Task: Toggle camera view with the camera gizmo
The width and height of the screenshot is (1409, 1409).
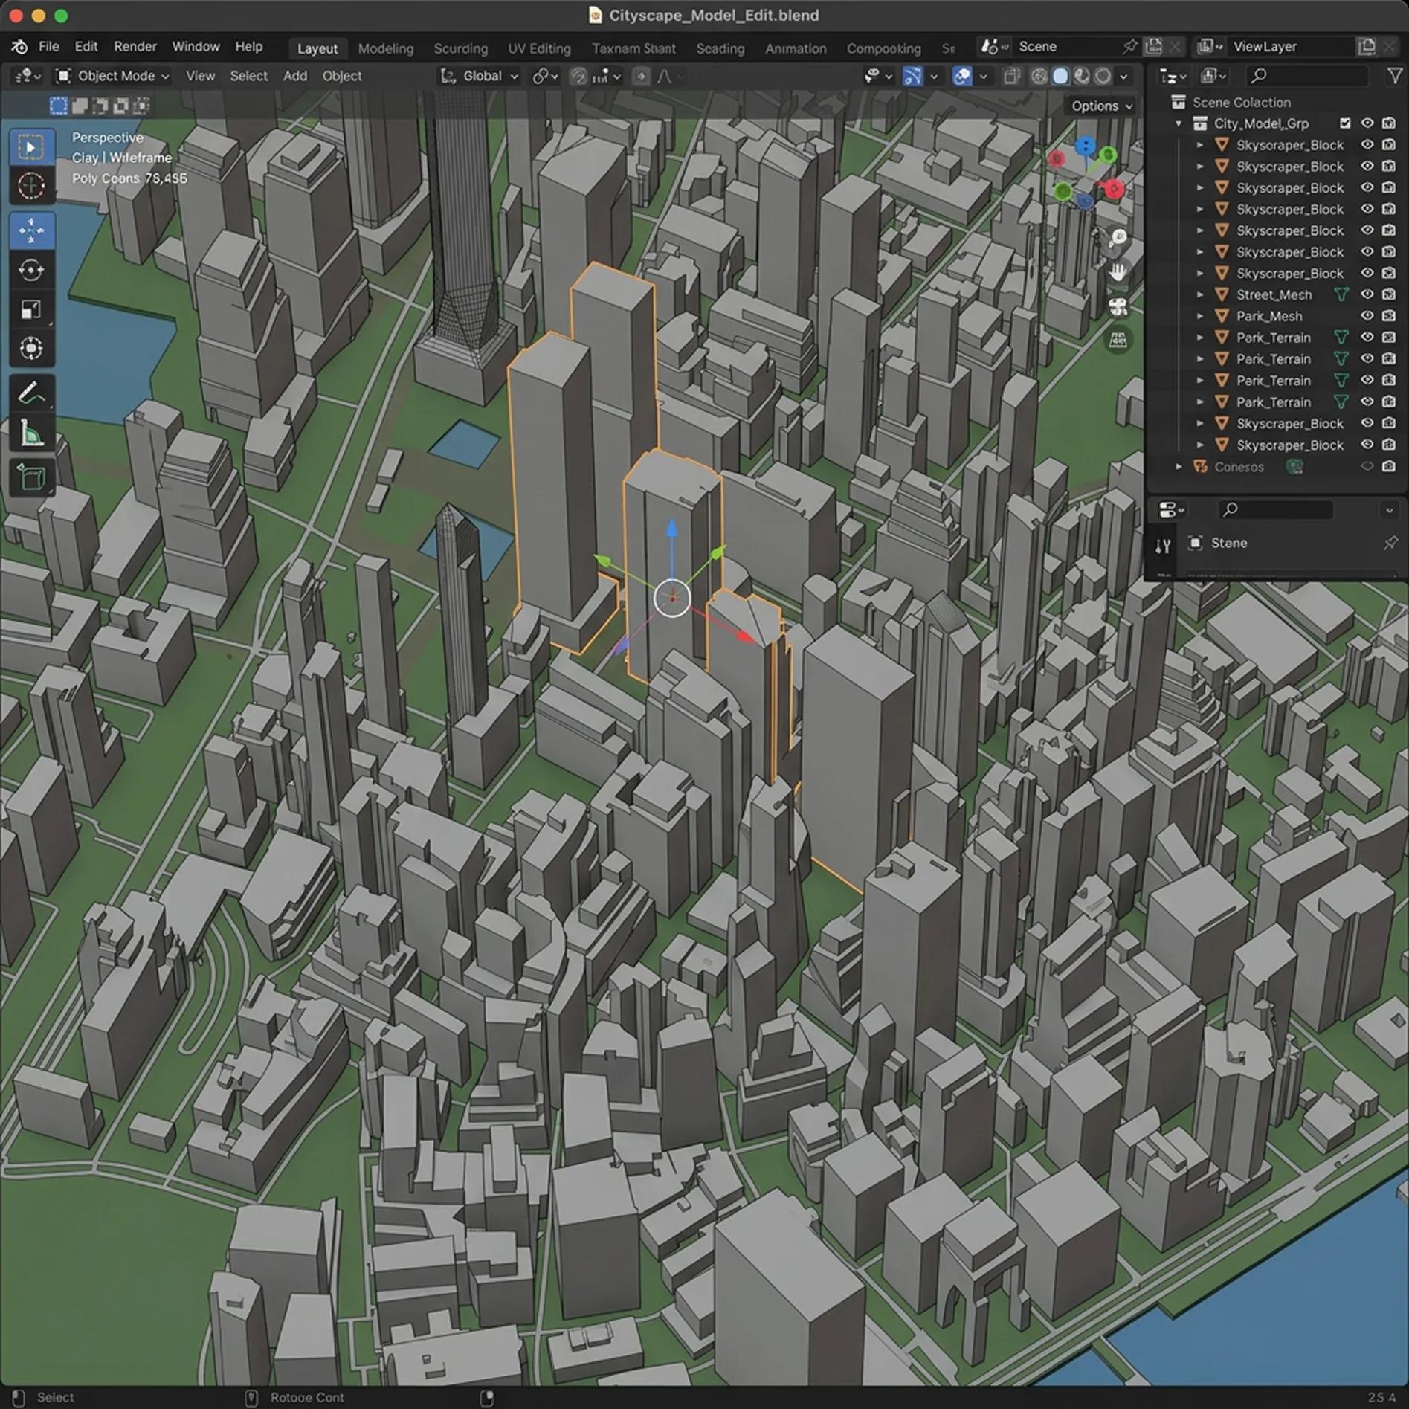Action: (x=1118, y=306)
